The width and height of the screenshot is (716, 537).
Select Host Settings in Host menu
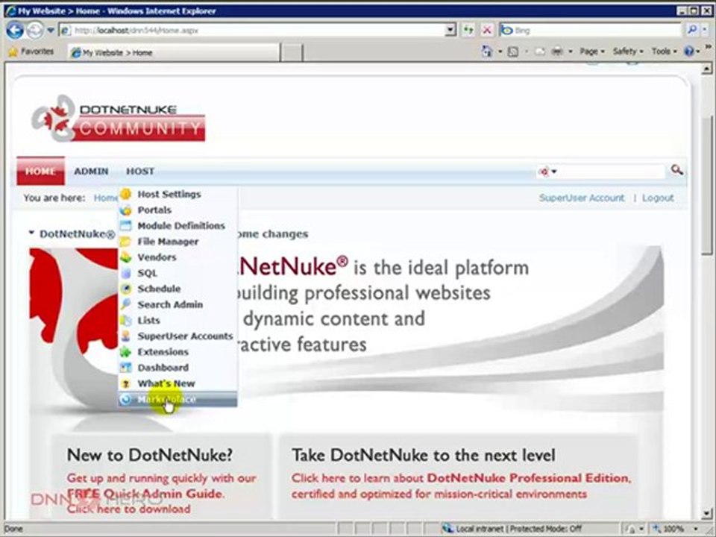pyautogui.click(x=178, y=194)
